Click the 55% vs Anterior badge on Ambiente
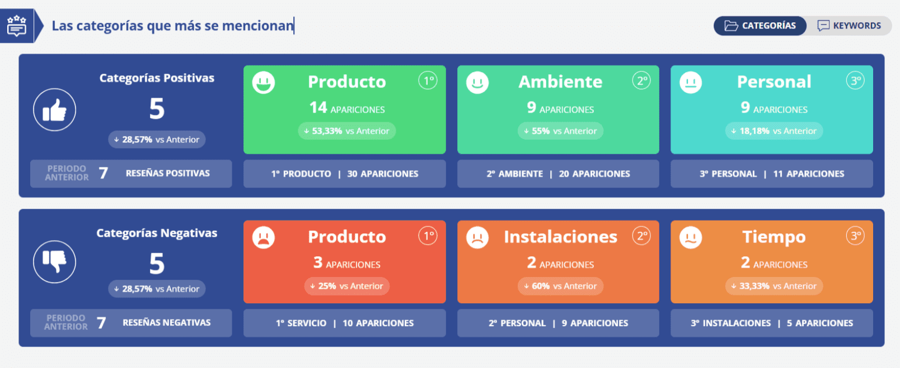The image size is (900, 368). (x=559, y=131)
